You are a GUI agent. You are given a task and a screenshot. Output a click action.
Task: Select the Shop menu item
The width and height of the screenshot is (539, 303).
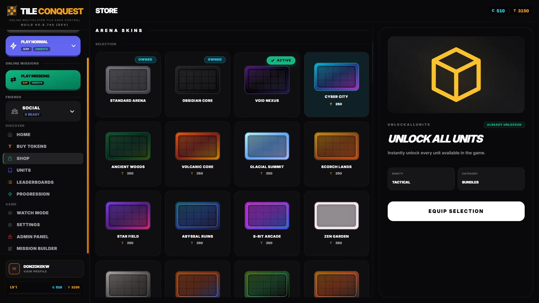tap(43, 159)
